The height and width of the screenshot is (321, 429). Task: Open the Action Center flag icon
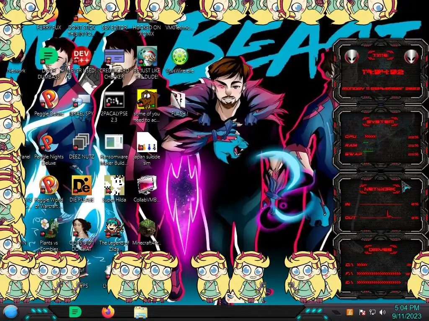click(x=362, y=312)
